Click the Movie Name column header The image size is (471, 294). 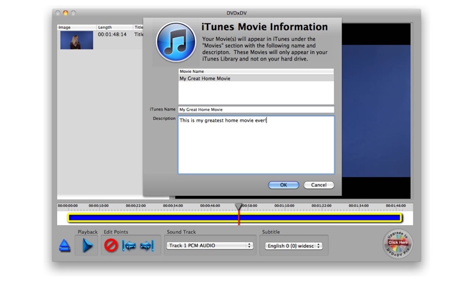[256, 71]
